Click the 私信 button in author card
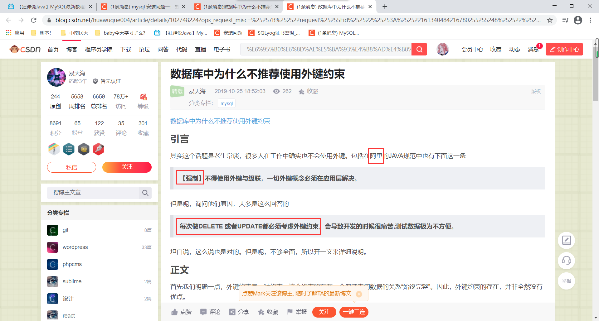 click(71, 167)
